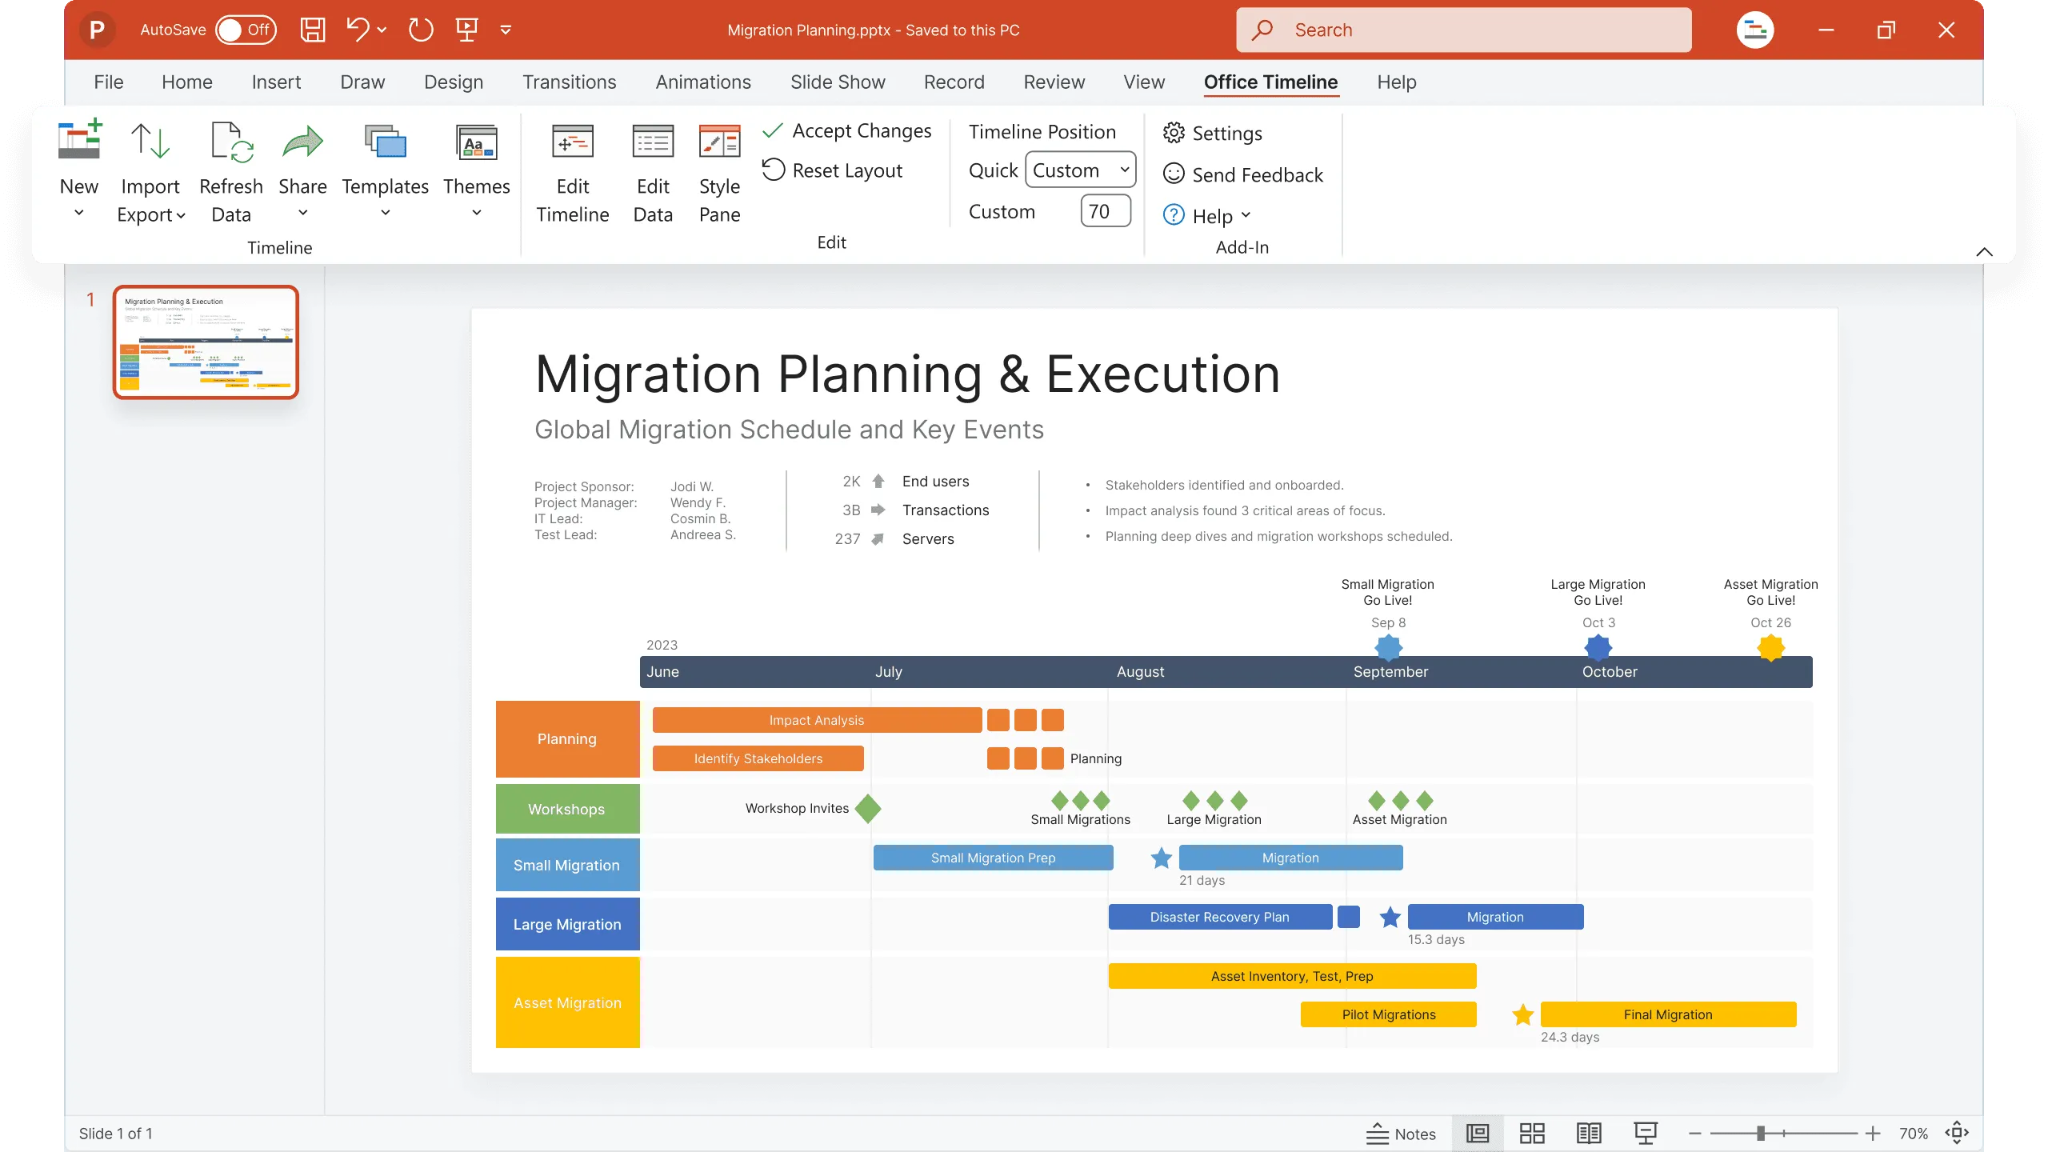This screenshot has width=2048, height=1152.
Task: Open the Animations tab
Action: 702,82
